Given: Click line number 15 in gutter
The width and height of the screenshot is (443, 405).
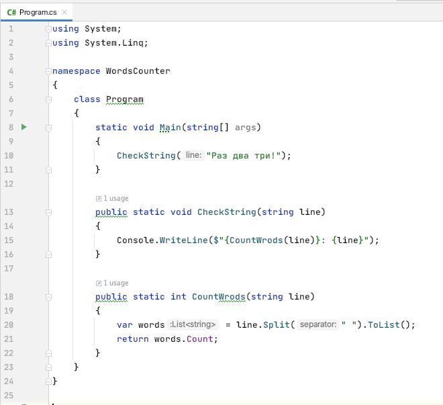Looking at the screenshot, I should tap(9, 240).
